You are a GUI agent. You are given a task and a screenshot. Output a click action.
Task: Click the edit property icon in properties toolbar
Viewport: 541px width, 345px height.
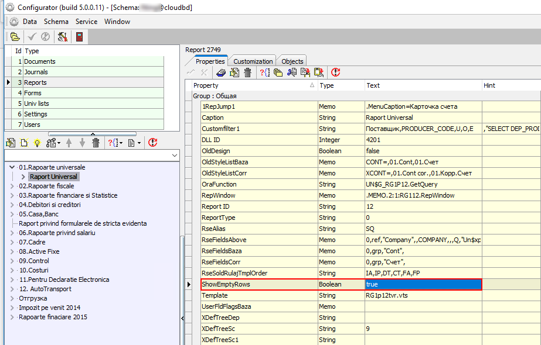(234, 73)
